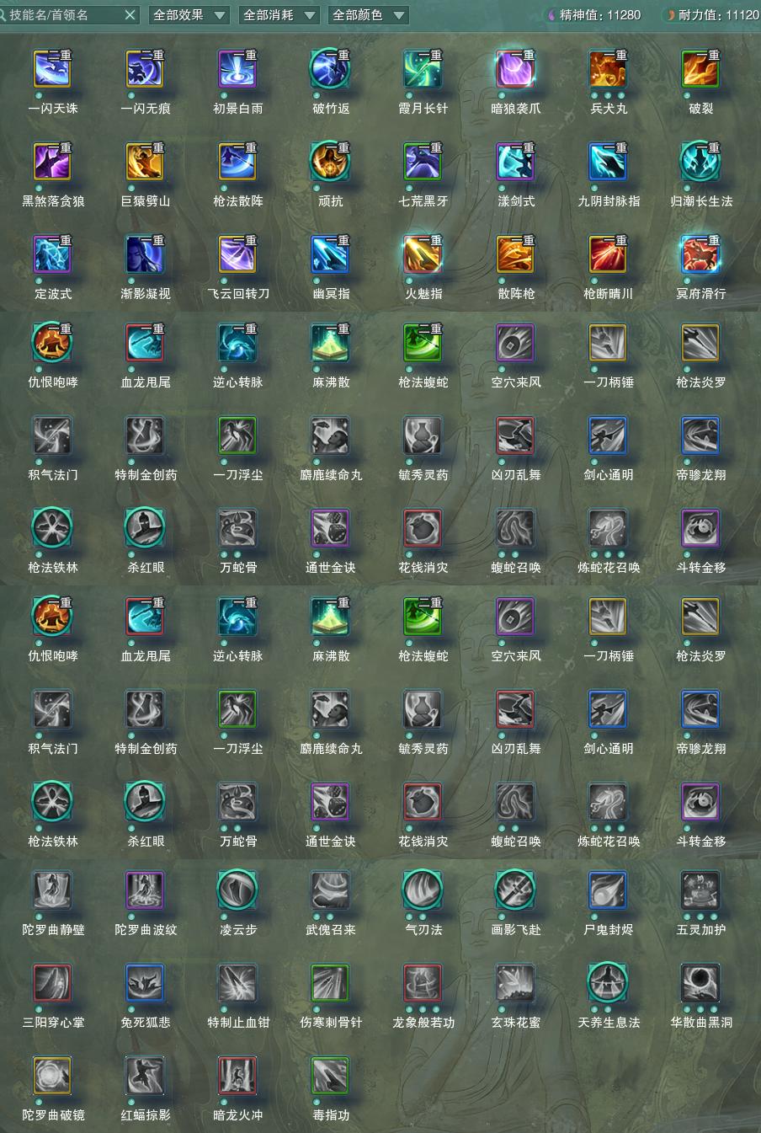Image resolution: width=761 pixels, height=1133 pixels.
Task: Choose the 枪法散阵 skill icon
Action: tap(237, 163)
